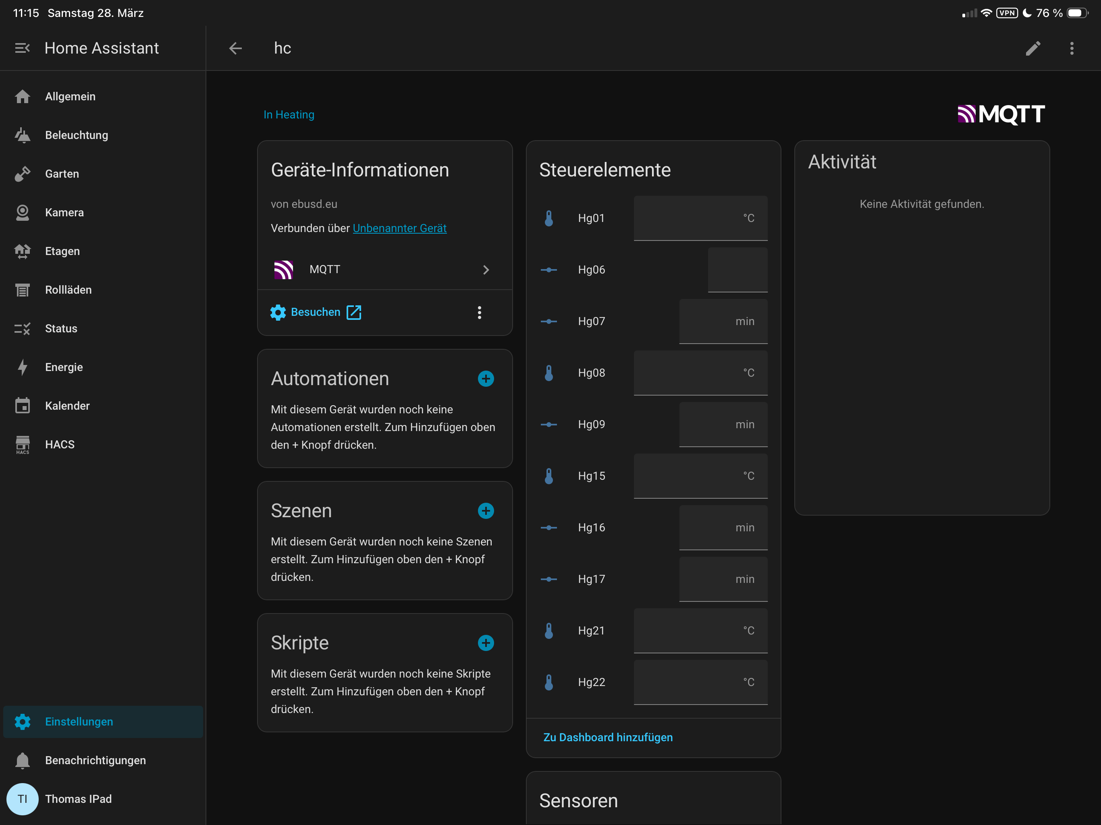Screen dimensions: 1101x825
Task: Open Kalender panel
Action: pos(103,406)
